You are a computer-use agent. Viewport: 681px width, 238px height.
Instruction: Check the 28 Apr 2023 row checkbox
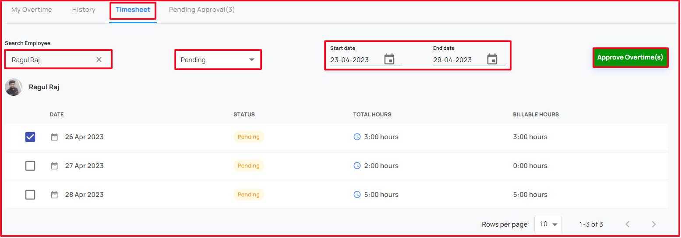(30, 195)
